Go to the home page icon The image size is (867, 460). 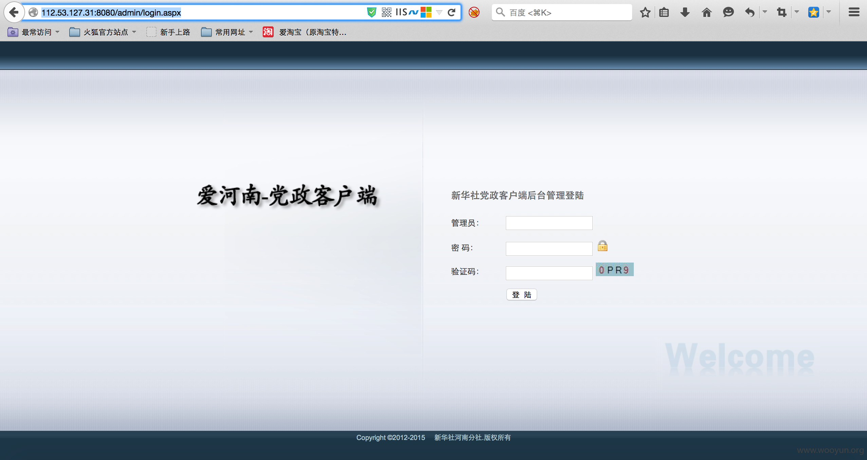707,13
